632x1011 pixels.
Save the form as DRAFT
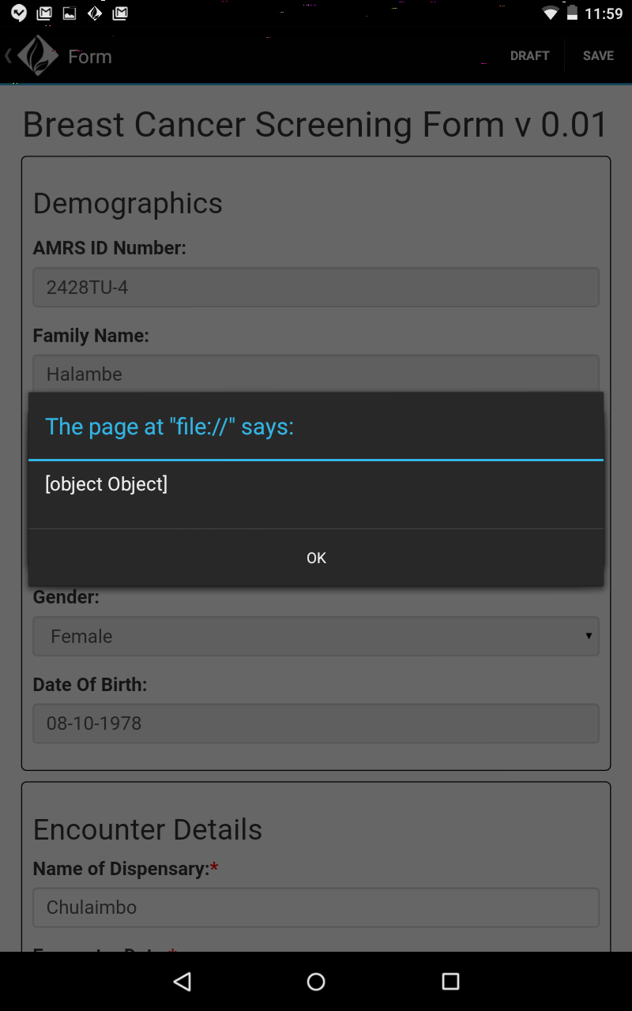pyautogui.click(x=529, y=56)
